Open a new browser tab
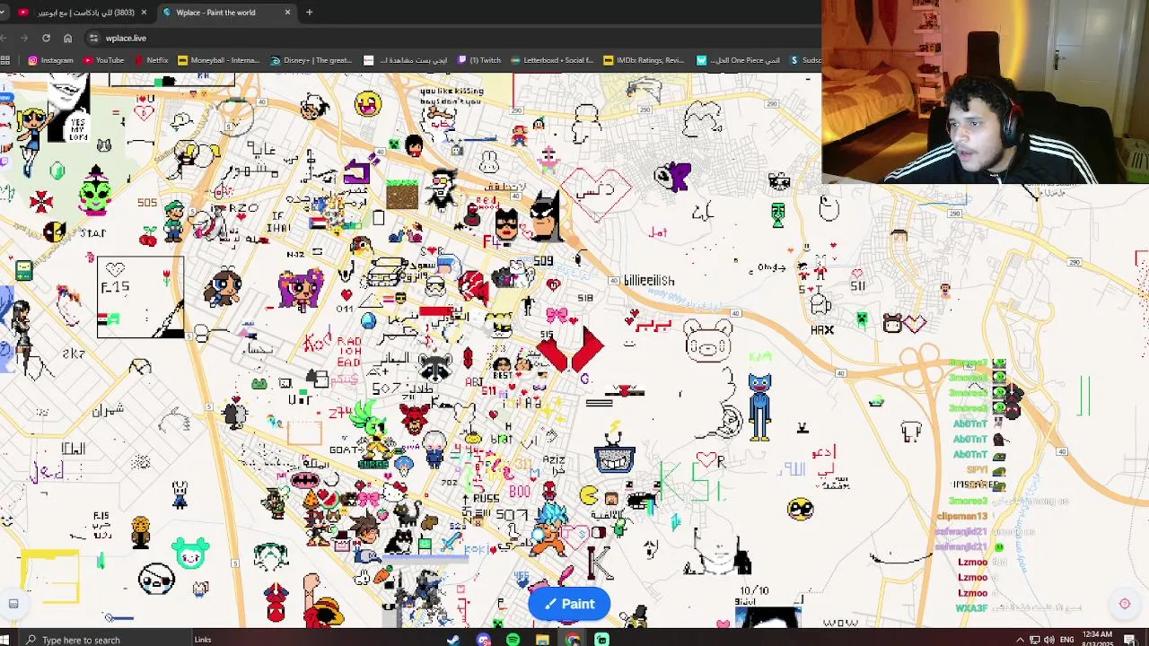1149x646 pixels. [309, 13]
